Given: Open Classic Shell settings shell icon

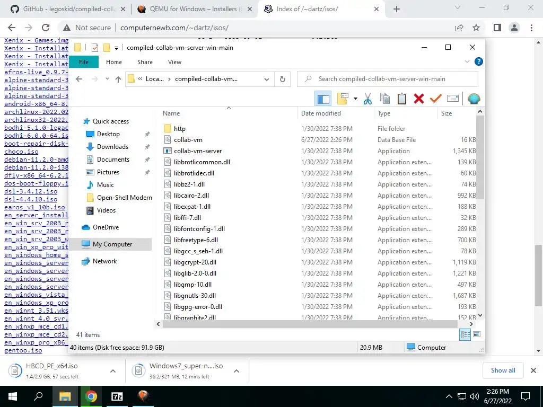Looking at the screenshot, I should point(474,99).
